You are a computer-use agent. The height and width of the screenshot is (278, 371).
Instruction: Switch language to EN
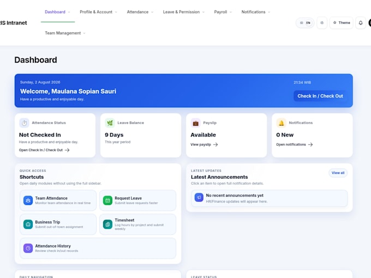[x=308, y=23]
